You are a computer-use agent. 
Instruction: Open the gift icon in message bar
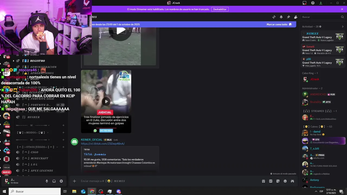(263, 181)
